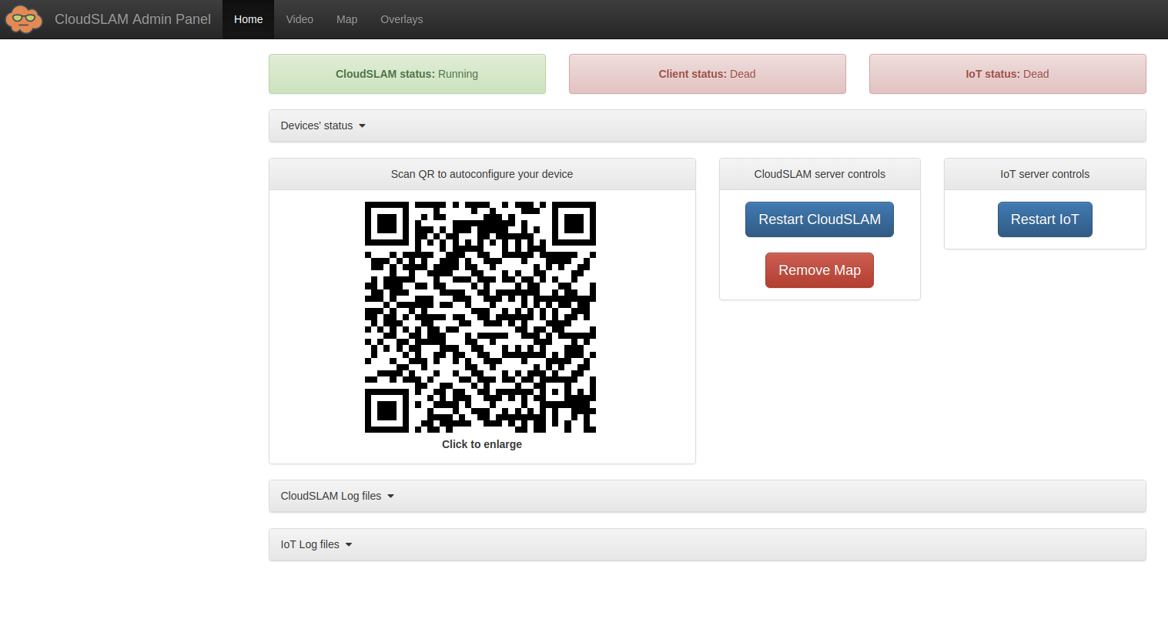
Task: Click the 'Scan QR to autoconfigure your device' heading
Action: click(482, 174)
